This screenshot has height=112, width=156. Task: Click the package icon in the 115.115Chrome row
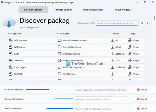11,74
